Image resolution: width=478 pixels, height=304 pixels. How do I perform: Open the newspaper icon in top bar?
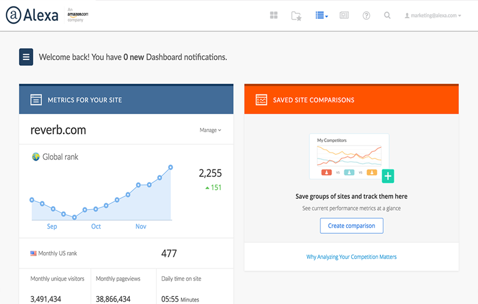tap(344, 16)
